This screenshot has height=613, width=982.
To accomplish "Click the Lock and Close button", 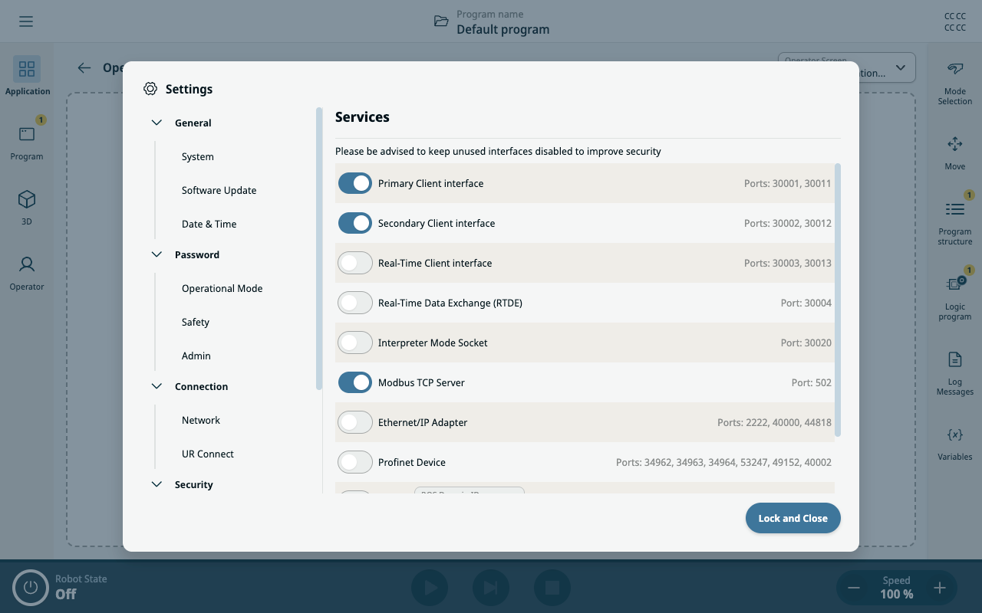I will pyautogui.click(x=793, y=518).
